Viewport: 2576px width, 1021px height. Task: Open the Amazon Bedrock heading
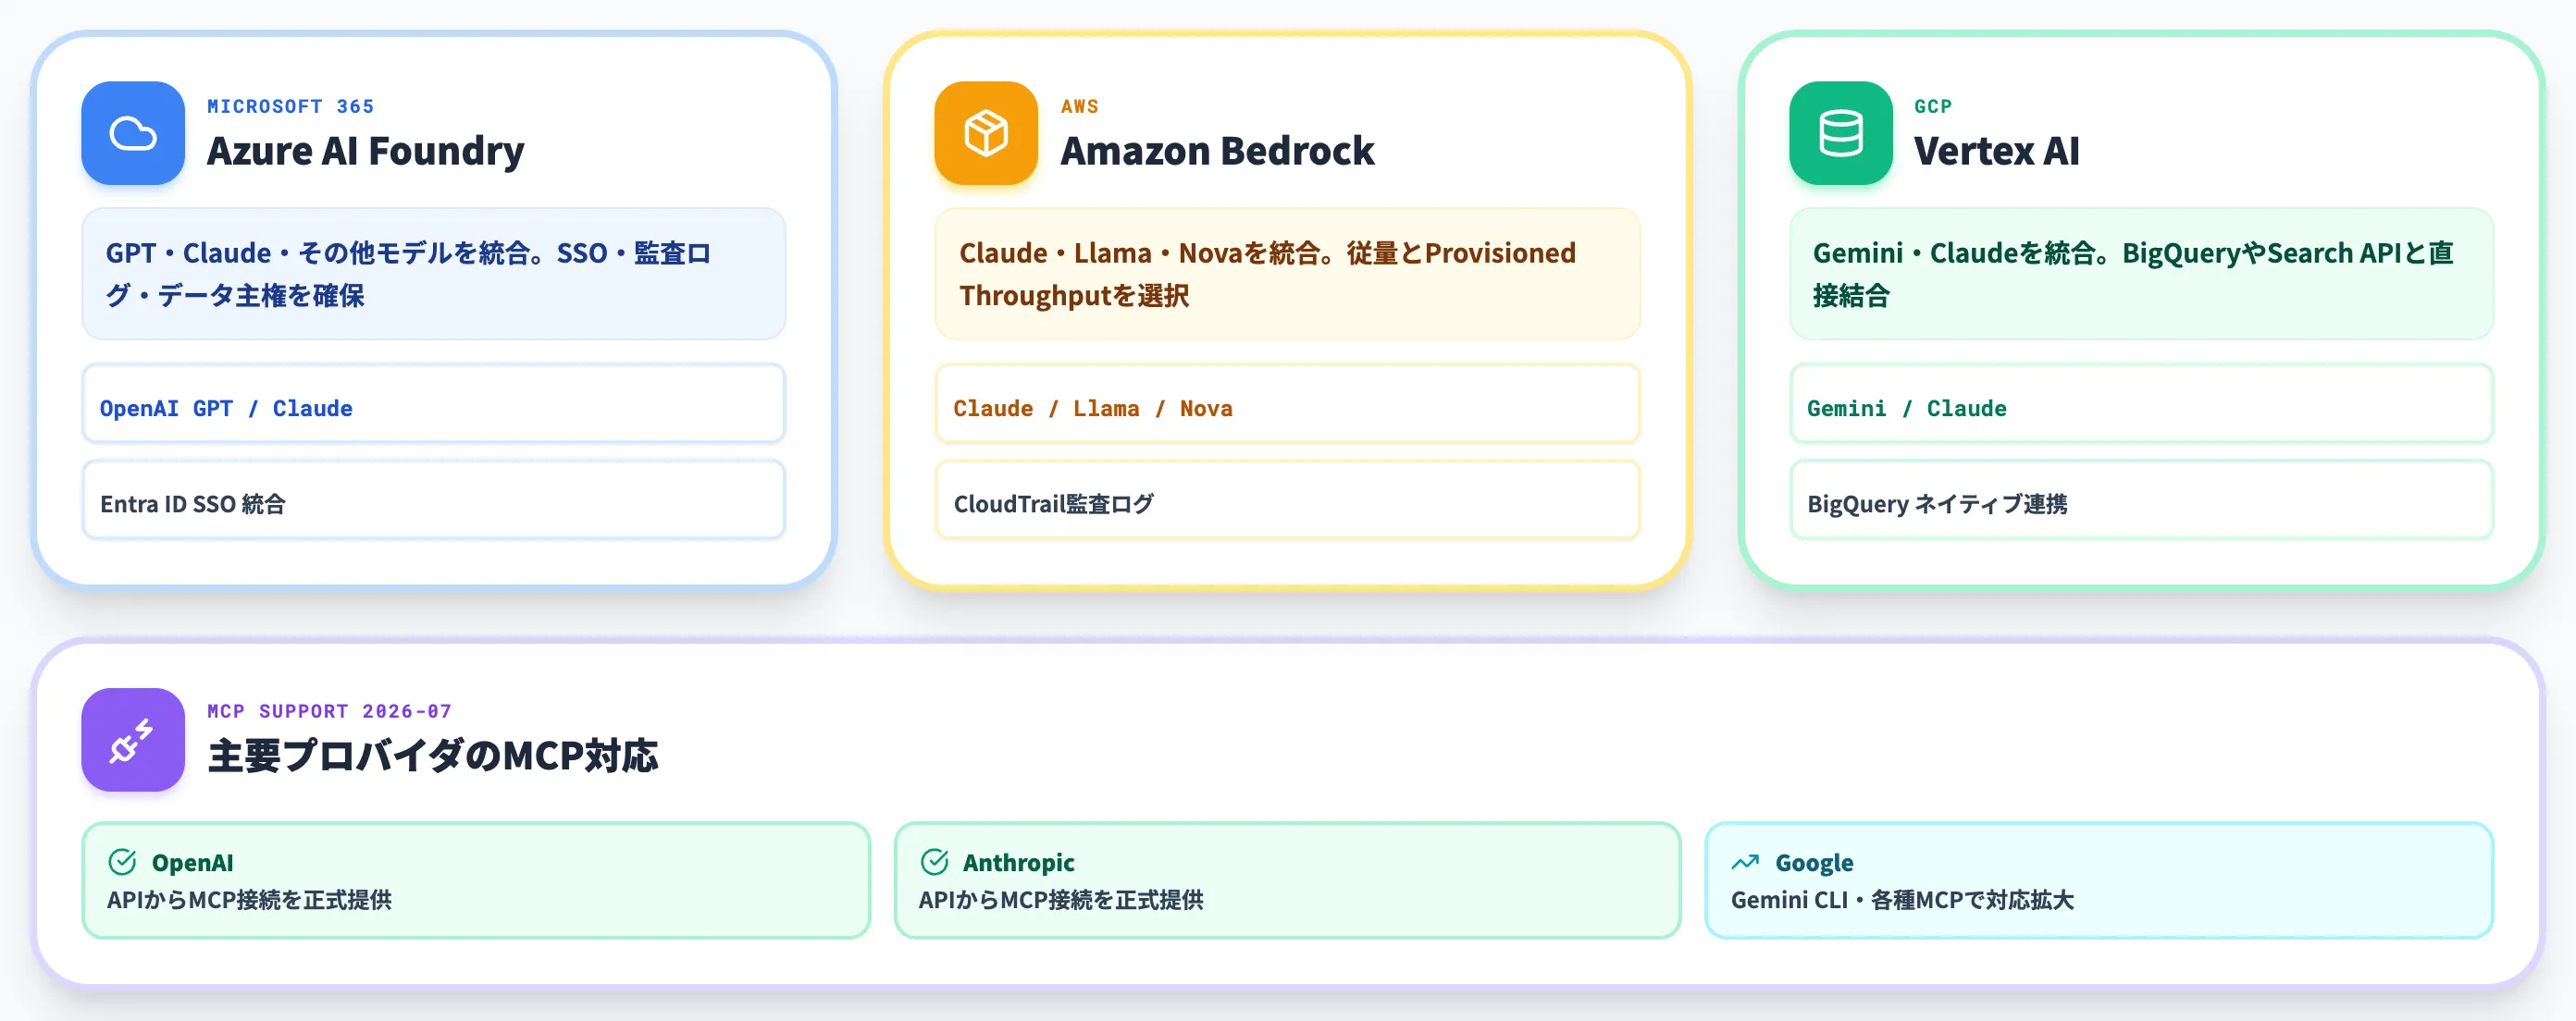[x=1217, y=151]
